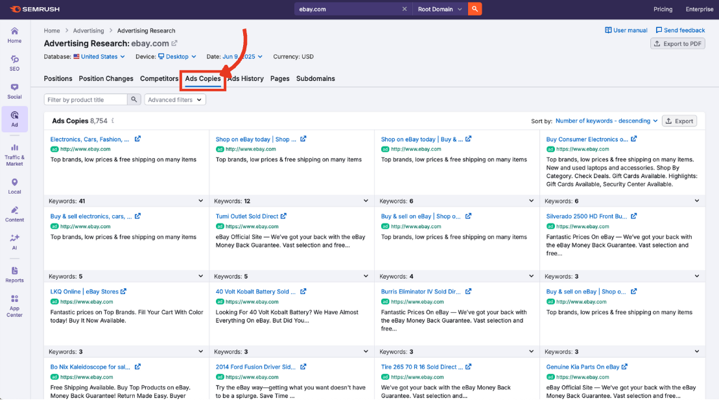Switch to the Ads History tab
The width and height of the screenshot is (719, 401).
click(x=244, y=78)
